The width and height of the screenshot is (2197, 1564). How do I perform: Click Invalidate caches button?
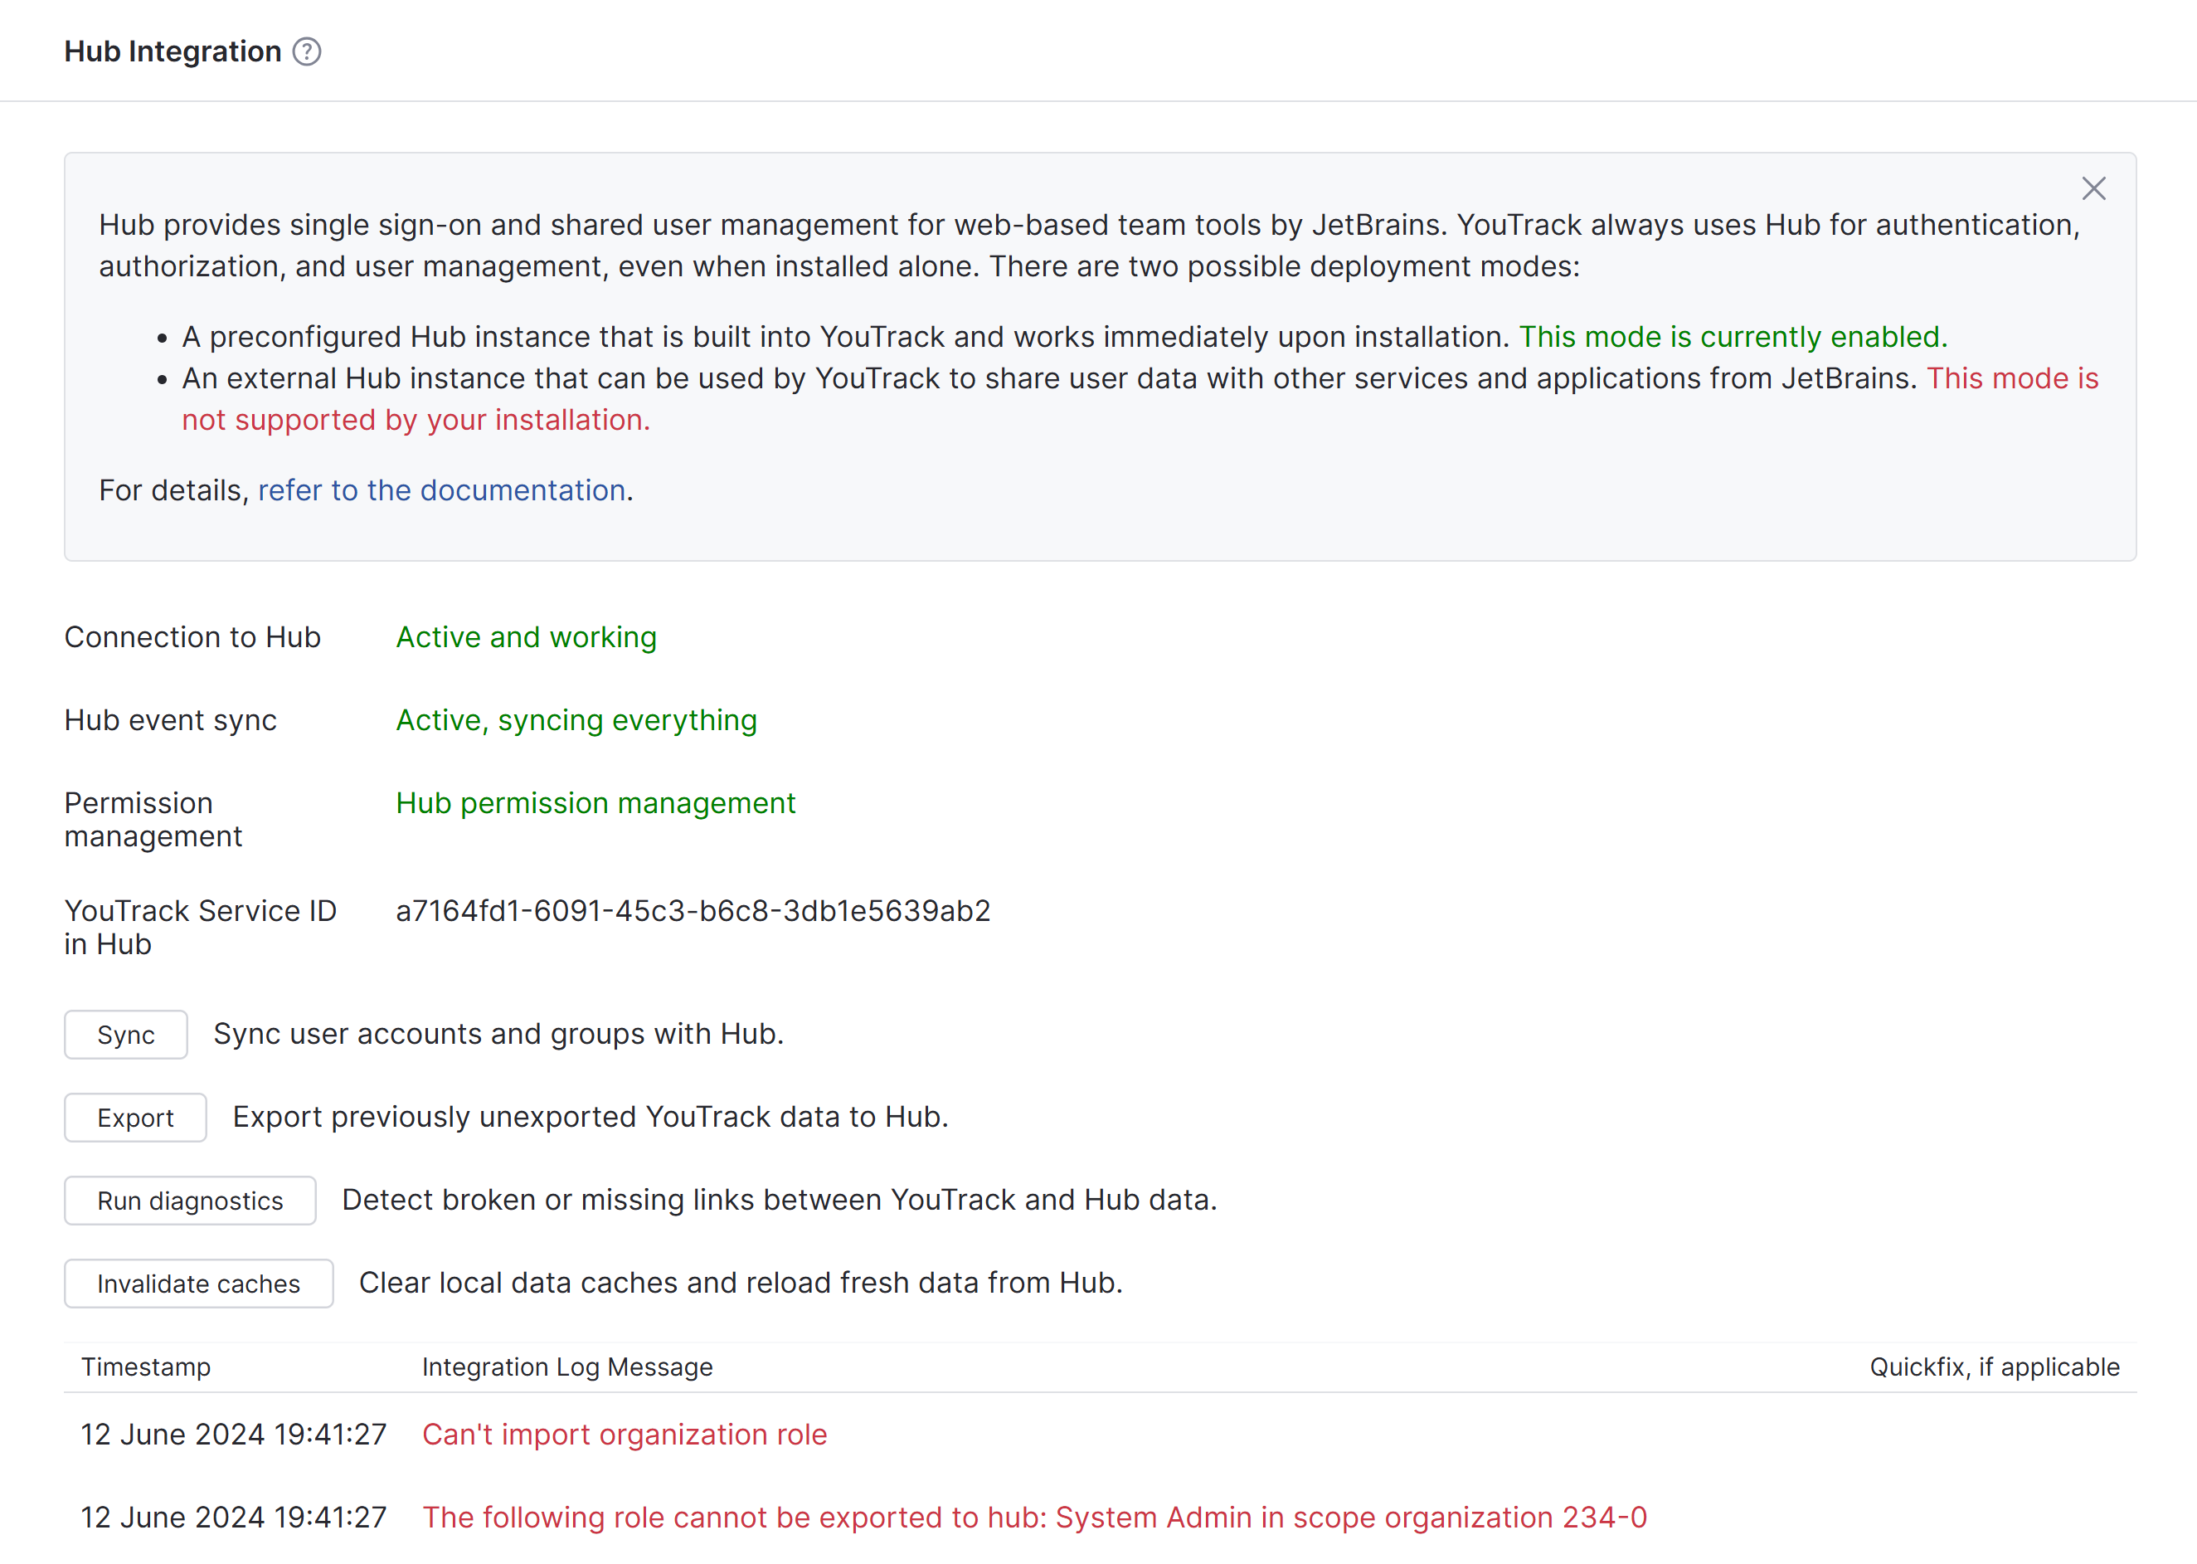point(198,1283)
